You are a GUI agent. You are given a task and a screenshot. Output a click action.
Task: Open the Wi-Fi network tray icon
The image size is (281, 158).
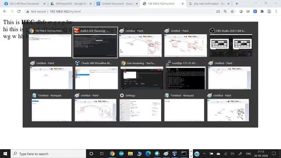click(225, 154)
